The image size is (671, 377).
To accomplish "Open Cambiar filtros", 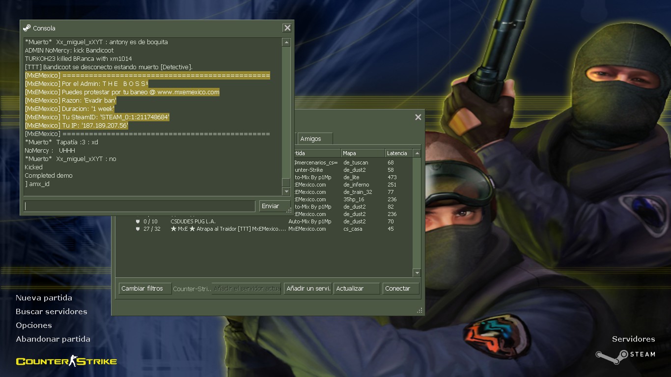I will [145, 289].
